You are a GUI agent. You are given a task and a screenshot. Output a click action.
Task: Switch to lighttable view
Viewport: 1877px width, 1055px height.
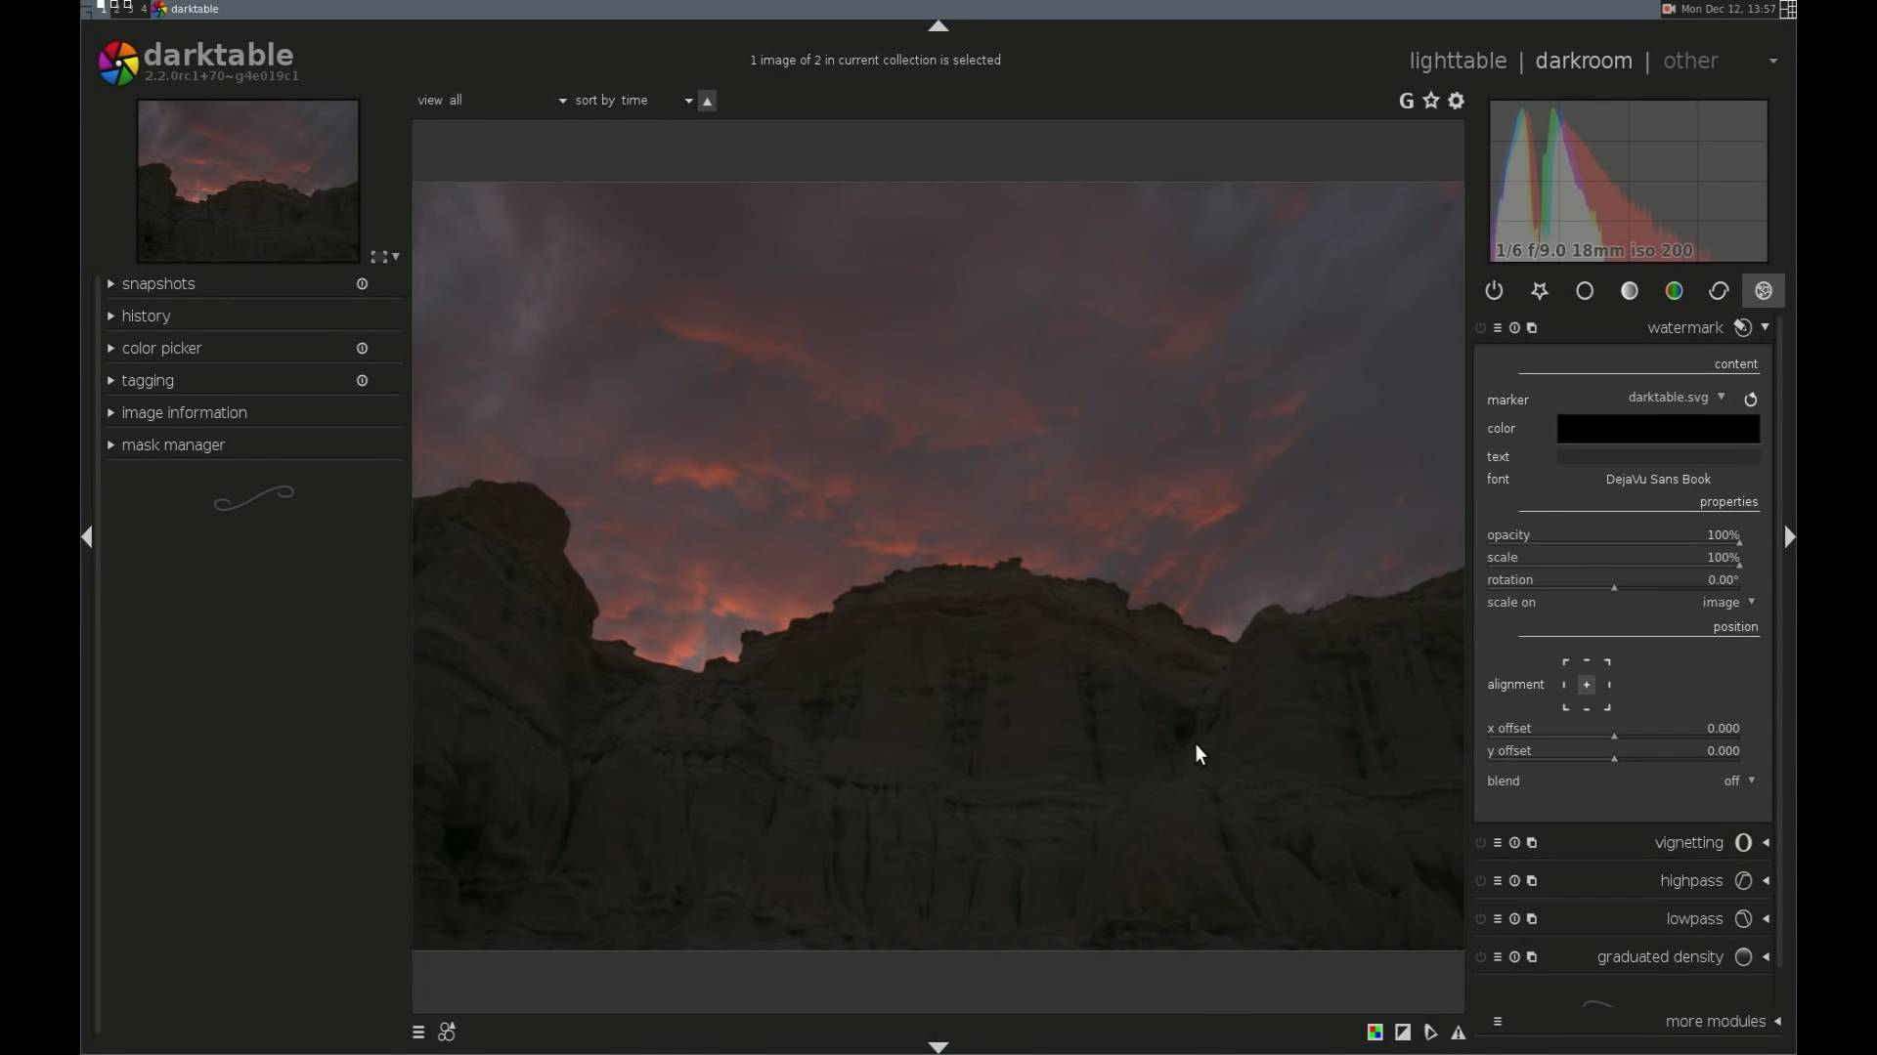pos(1457,61)
